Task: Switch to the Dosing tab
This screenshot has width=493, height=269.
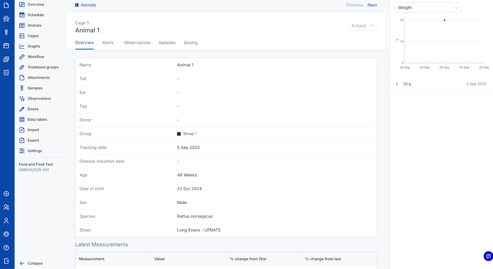Action: [191, 43]
